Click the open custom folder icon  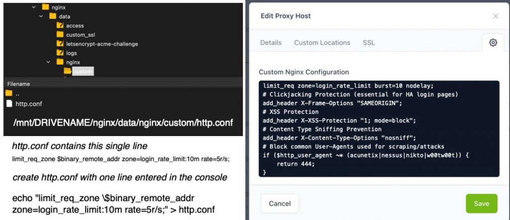(x=68, y=72)
